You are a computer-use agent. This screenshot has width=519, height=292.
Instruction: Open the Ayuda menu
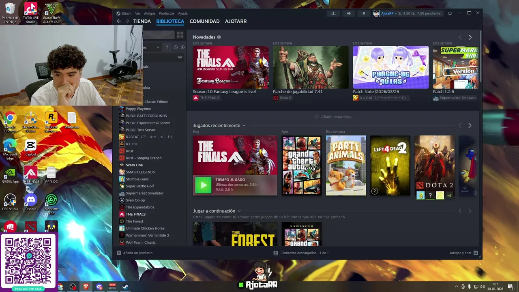coord(183,13)
